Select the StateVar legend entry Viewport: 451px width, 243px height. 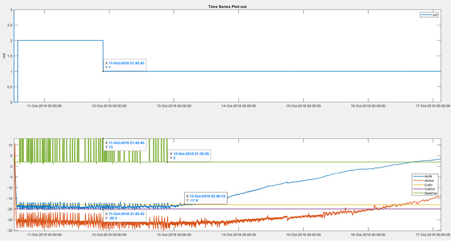[429, 193]
